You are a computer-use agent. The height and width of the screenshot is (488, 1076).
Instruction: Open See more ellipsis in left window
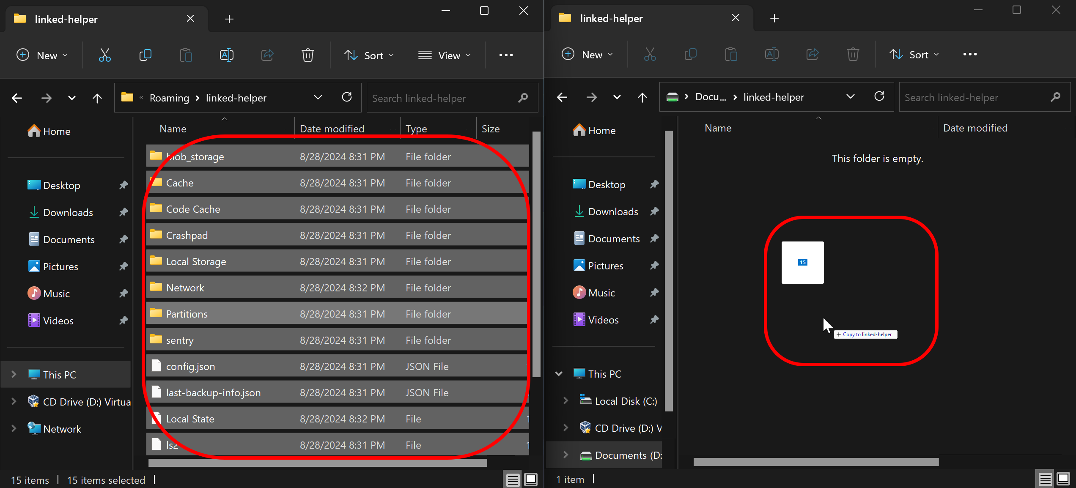click(x=506, y=55)
